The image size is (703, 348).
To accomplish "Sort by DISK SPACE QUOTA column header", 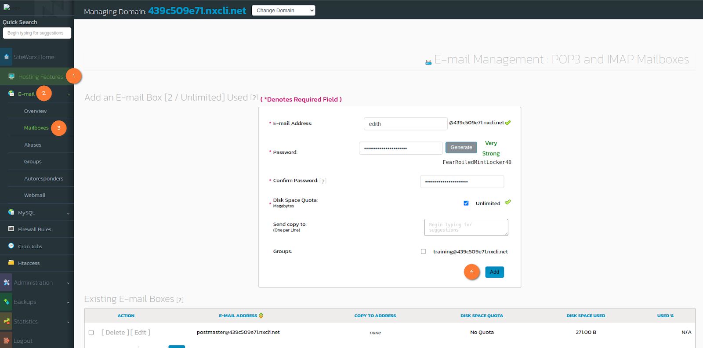I will point(482,316).
